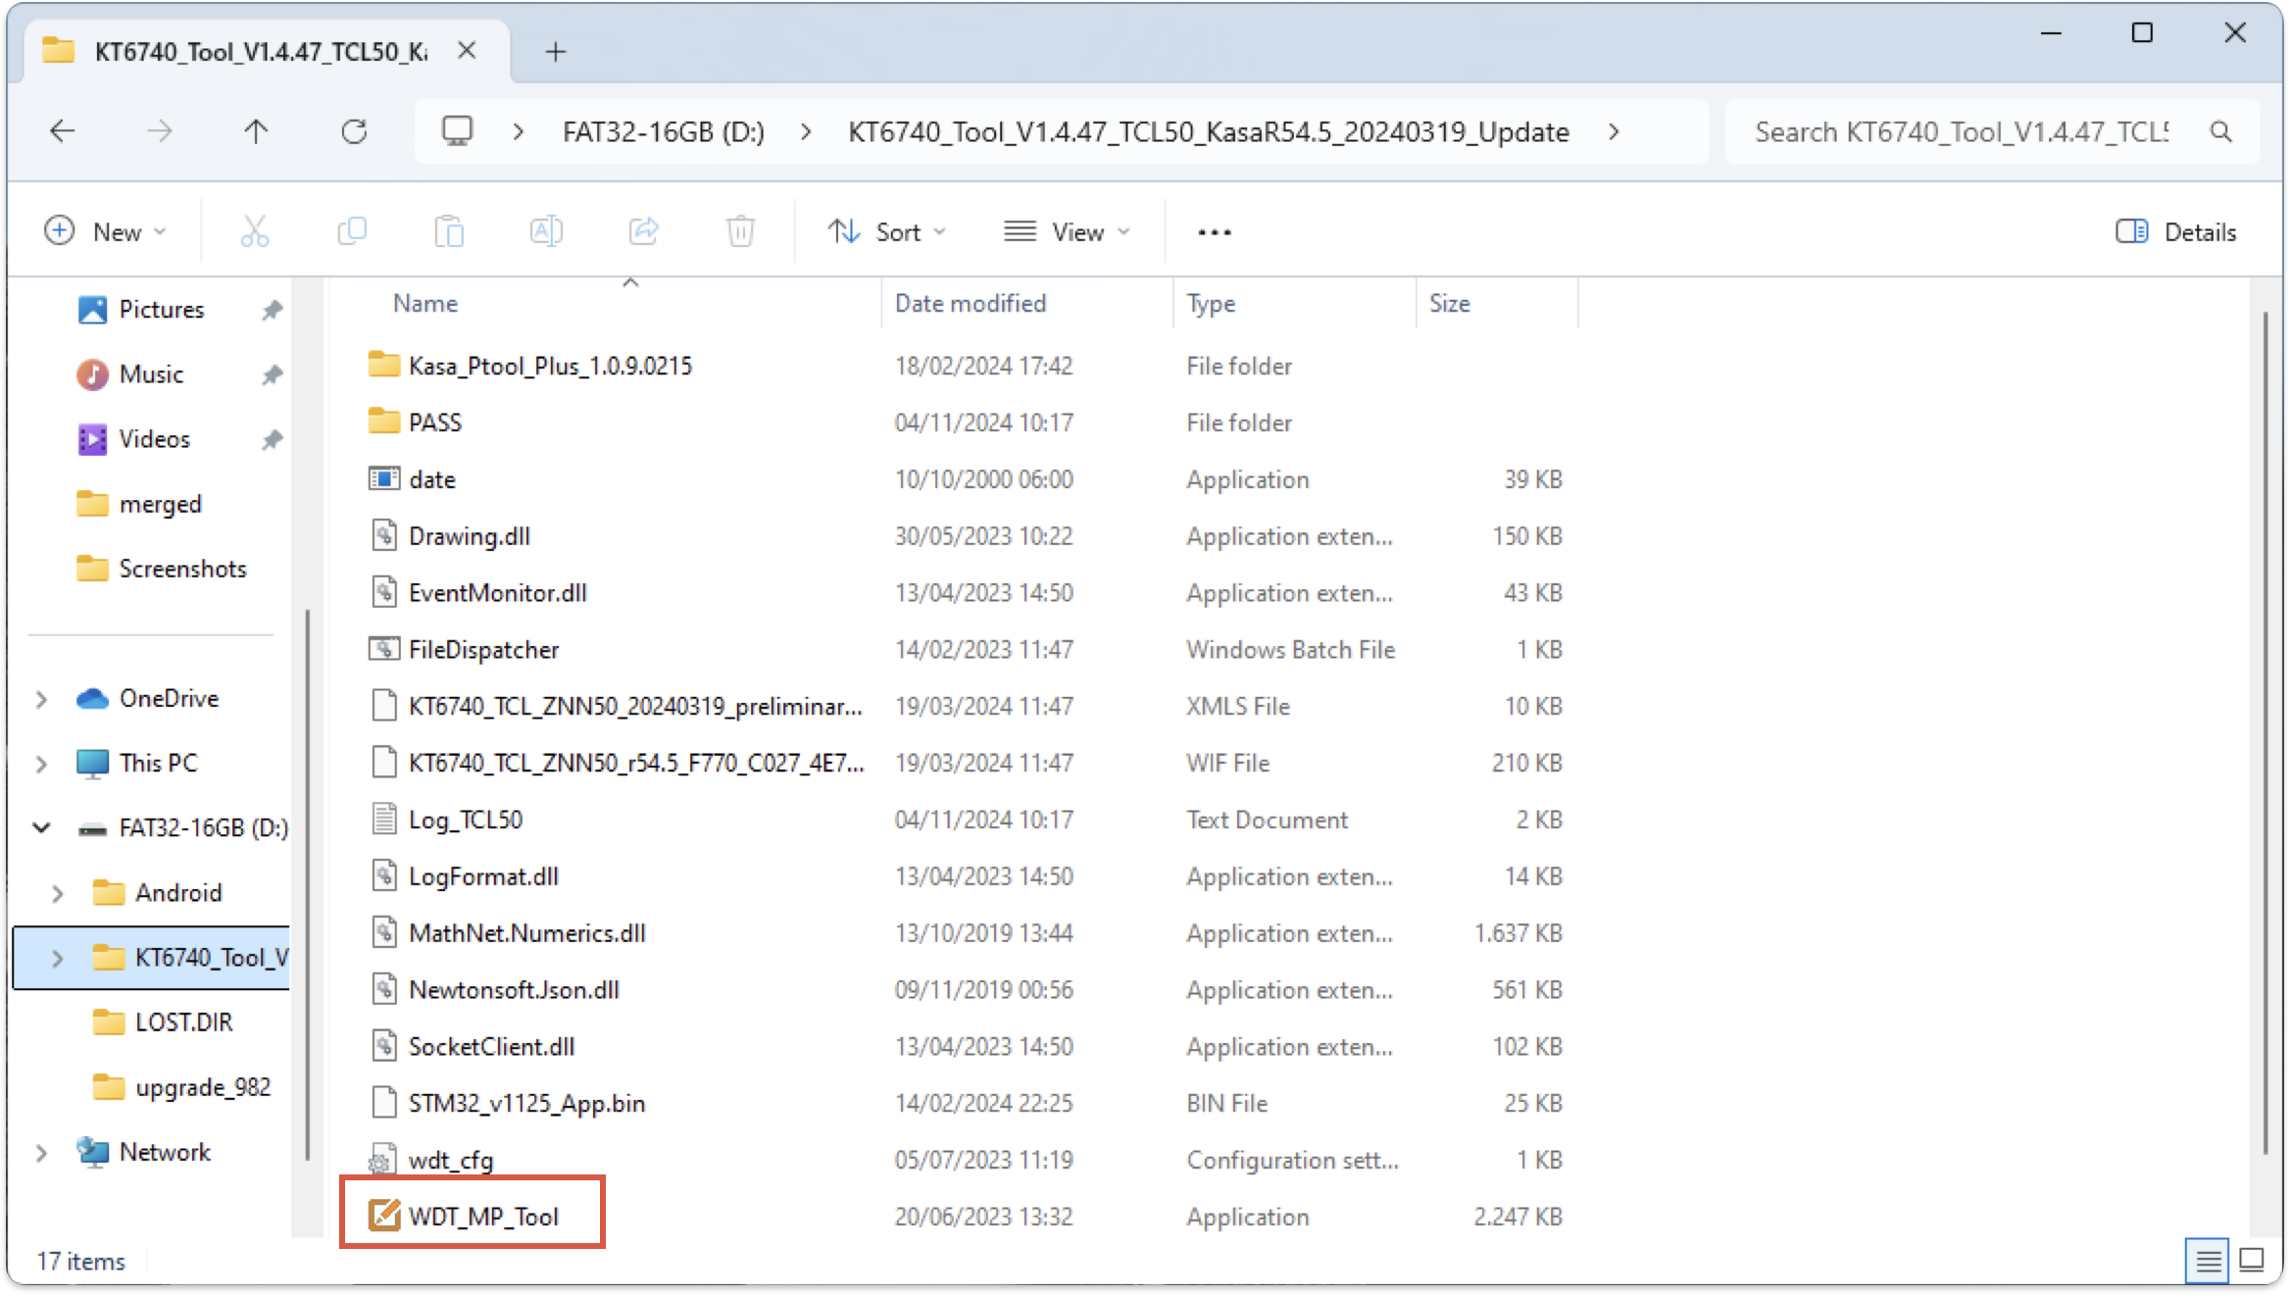This screenshot has width=2290, height=1296.
Task: Open the See more ellipsis menu
Action: point(1214,232)
